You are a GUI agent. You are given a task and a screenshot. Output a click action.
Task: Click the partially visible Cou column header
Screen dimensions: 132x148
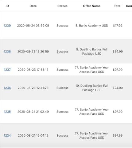click(x=129, y=6)
